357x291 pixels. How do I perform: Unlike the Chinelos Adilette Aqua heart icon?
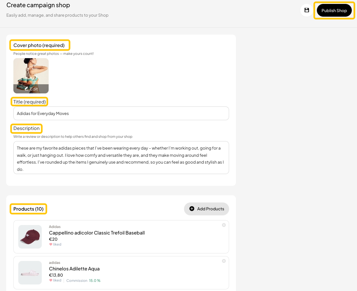pyautogui.click(x=51, y=280)
